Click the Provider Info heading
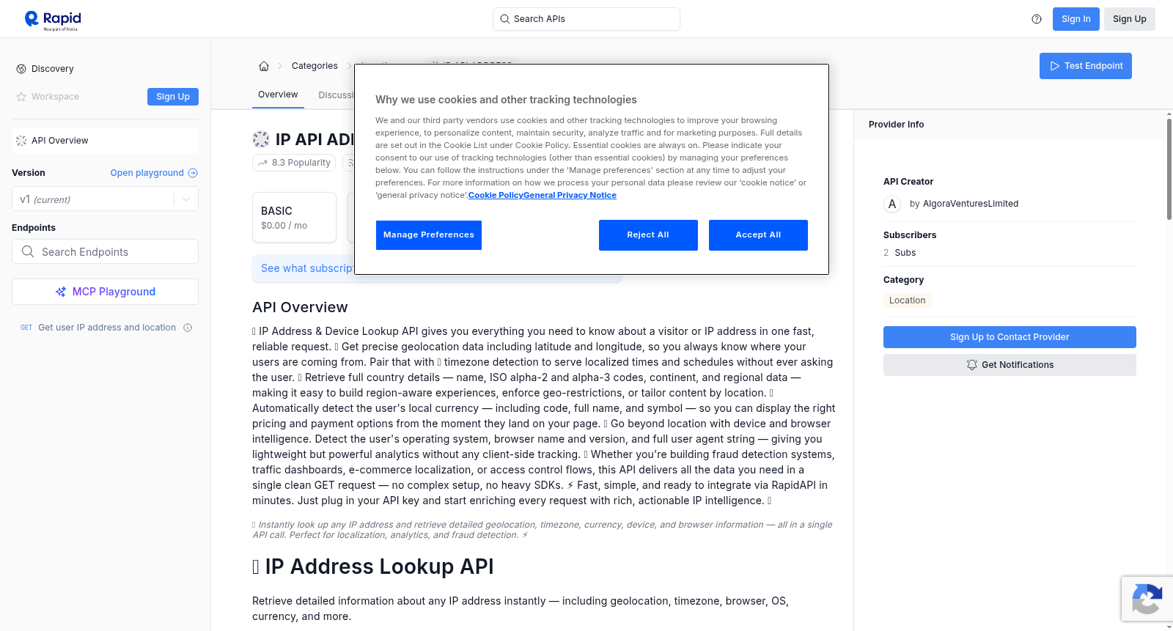The image size is (1173, 631). point(896,125)
